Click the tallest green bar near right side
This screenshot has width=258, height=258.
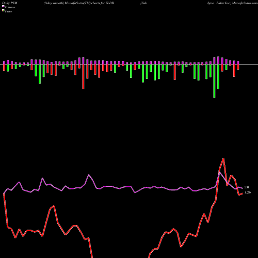click(x=214, y=81)
